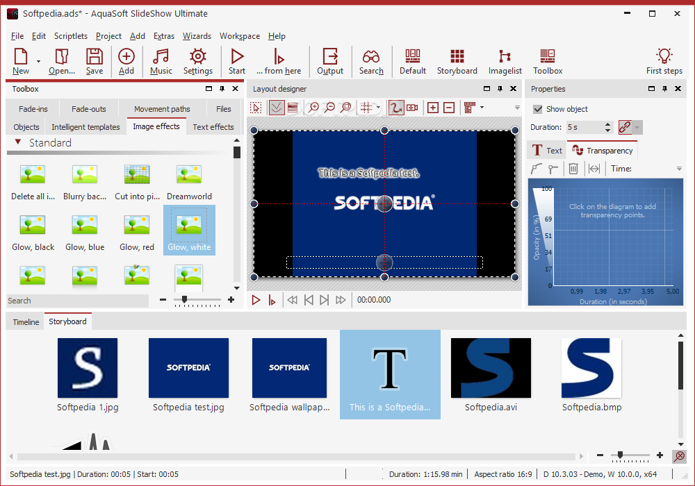Play preview in Layout designer
695x486 pixels.
(x=256, y=300)
